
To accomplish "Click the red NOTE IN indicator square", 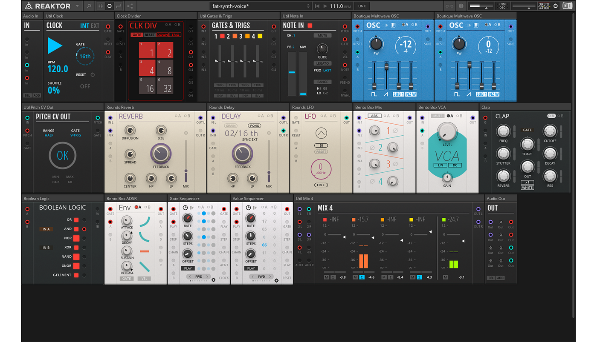I will tap(310, 26).
